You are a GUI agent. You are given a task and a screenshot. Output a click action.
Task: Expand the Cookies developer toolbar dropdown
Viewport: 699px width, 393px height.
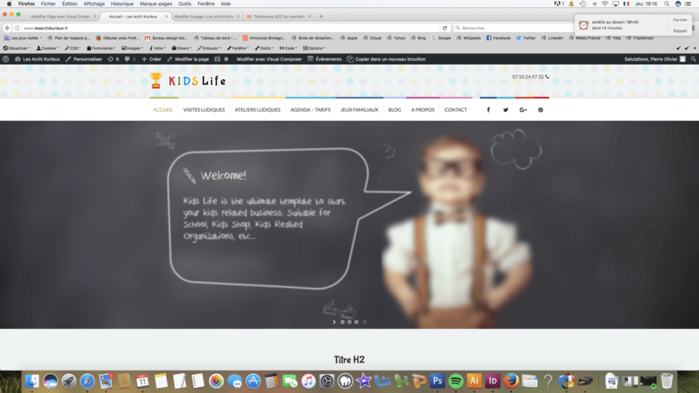click(48, 48)
